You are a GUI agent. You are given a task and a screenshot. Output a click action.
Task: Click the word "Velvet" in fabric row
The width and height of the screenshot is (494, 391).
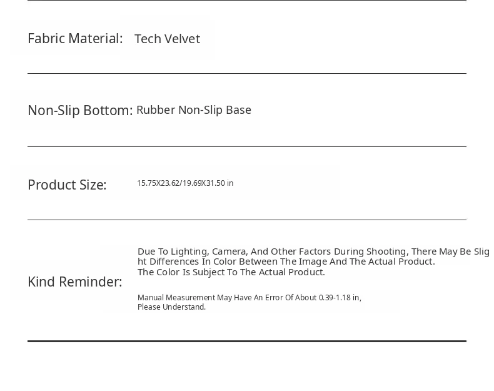point(183,39)
